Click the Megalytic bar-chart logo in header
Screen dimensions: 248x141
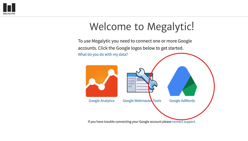[9, 7]
